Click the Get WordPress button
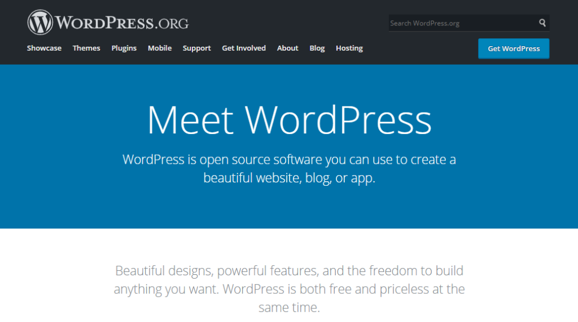Image resolution: width=578 pixels, height=322 pixels. pos(514,48)
